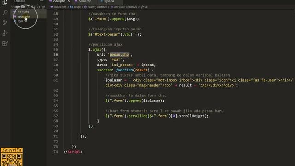The width and height of the screenshot is (295, 166).
Task: Click the New Folder icon in CHATBOT header
Action: pos(33,7)
